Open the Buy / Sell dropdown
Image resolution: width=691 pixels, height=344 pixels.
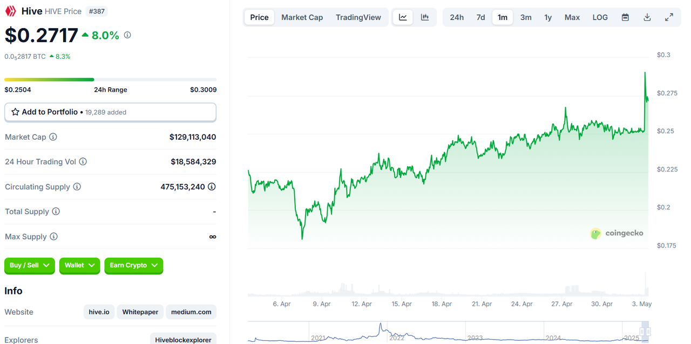point(30,265)
